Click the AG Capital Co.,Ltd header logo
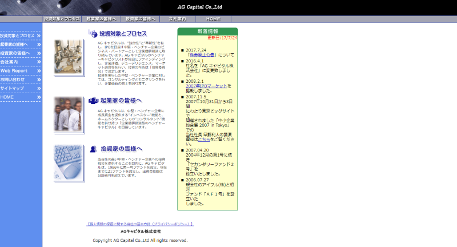 click(200, 7)
